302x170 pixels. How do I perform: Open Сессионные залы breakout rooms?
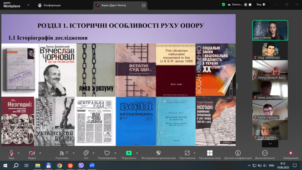[x=210, y=155]
